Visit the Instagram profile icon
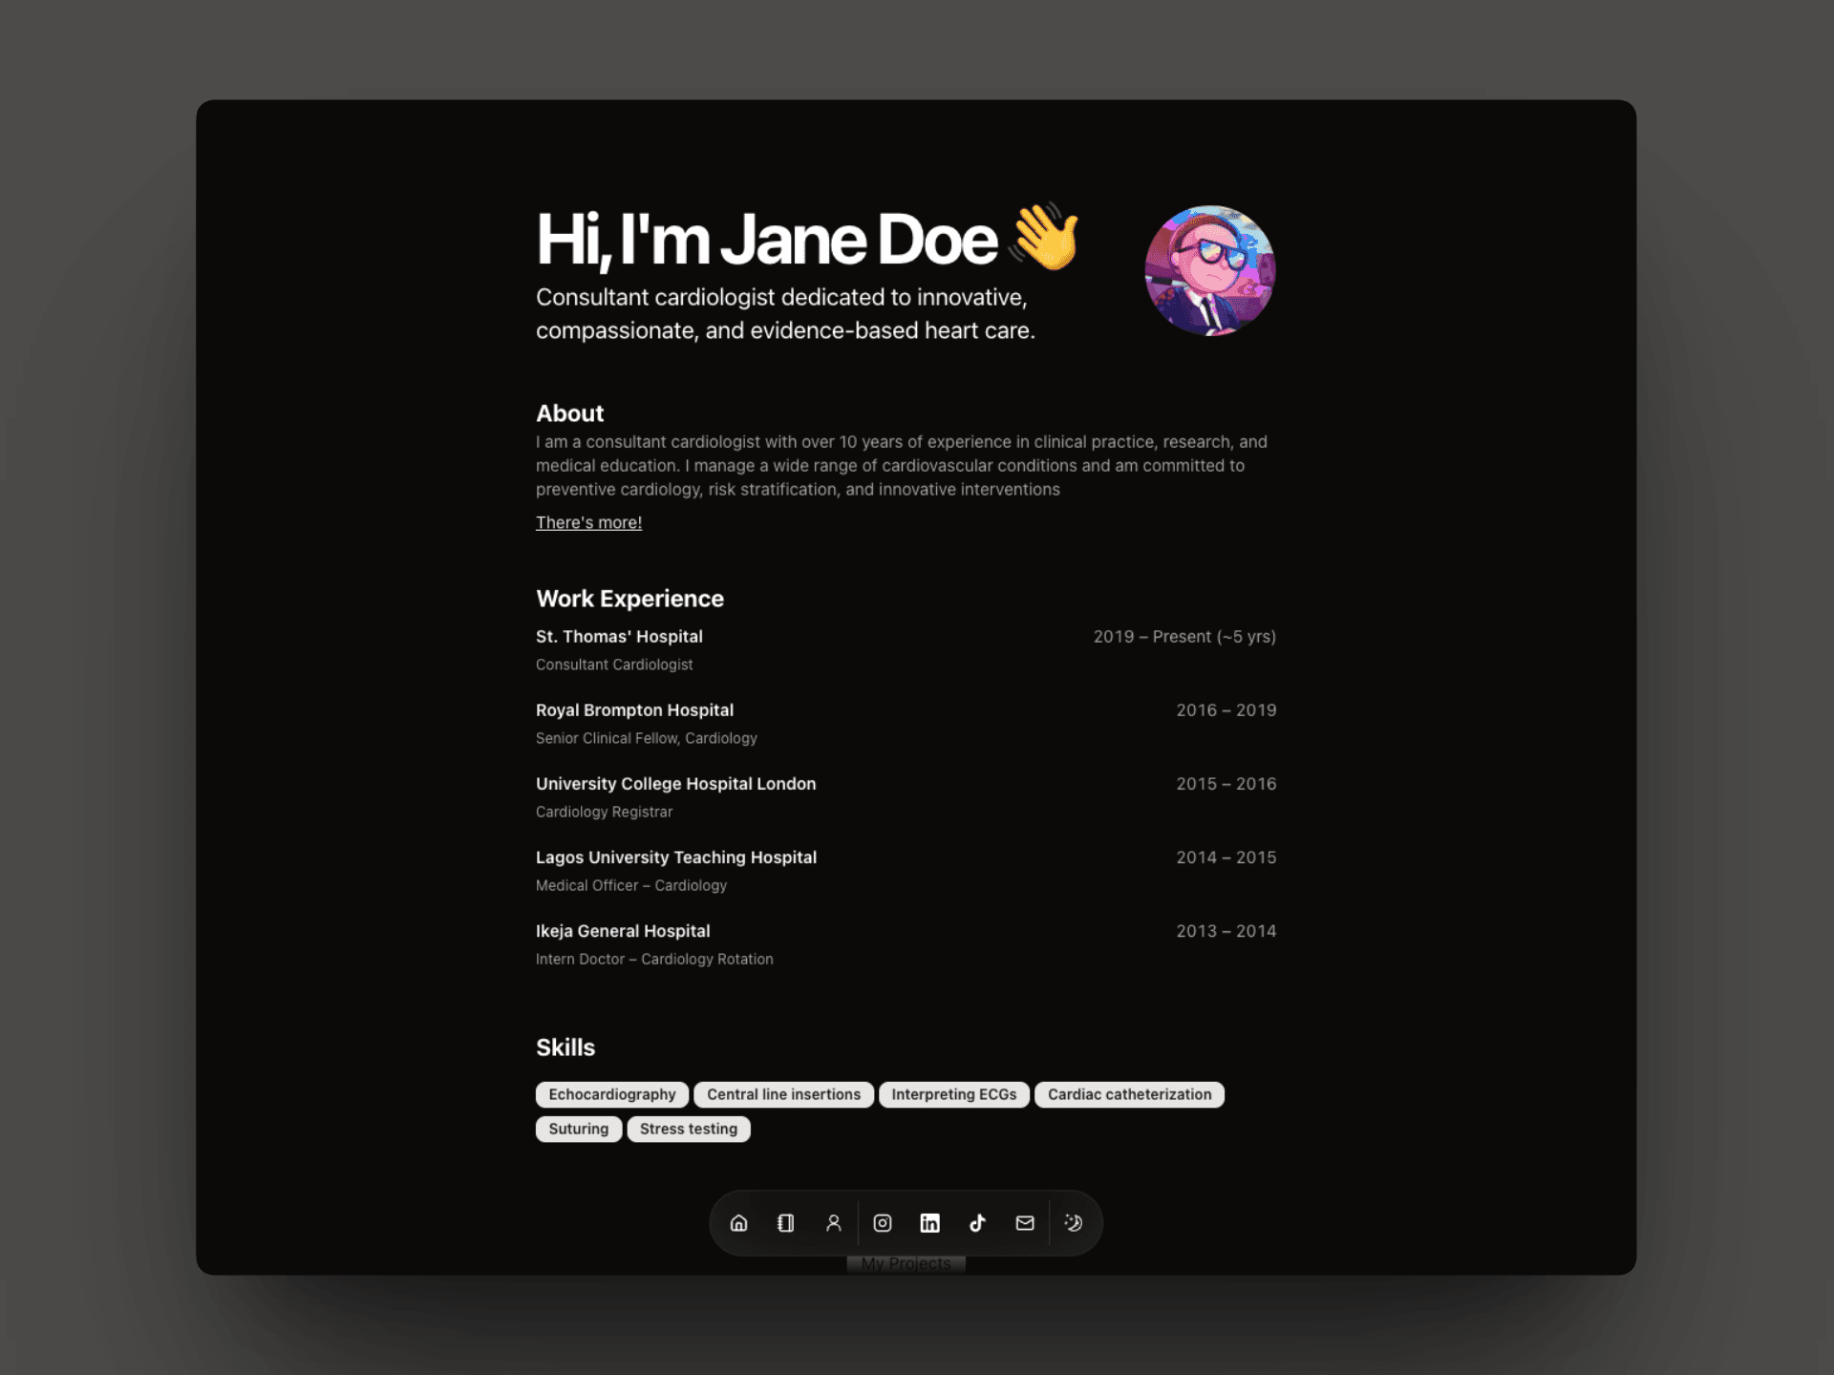The image size is (1834, 1375). [883, 1223]
